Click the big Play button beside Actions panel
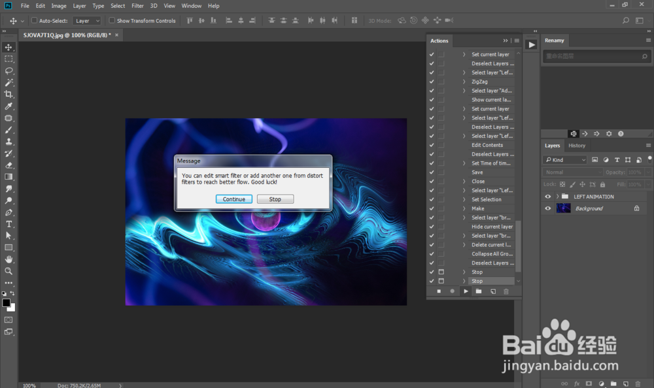Image resolution: width=654 pixels, height=388 pixels. (x=531, y=44)
